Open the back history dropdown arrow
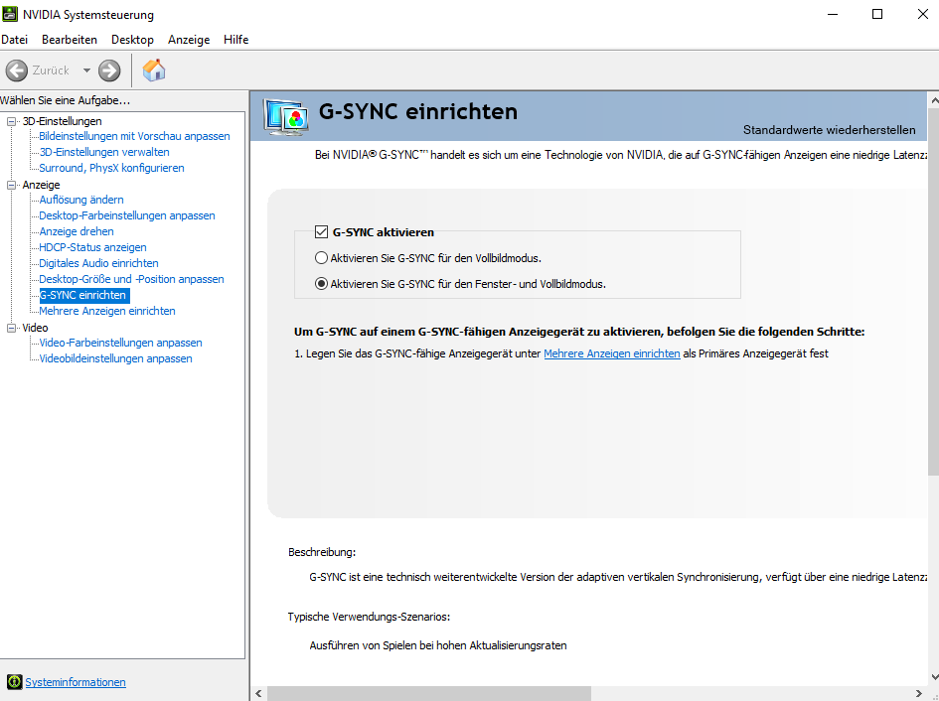 [x=86, y=70]
